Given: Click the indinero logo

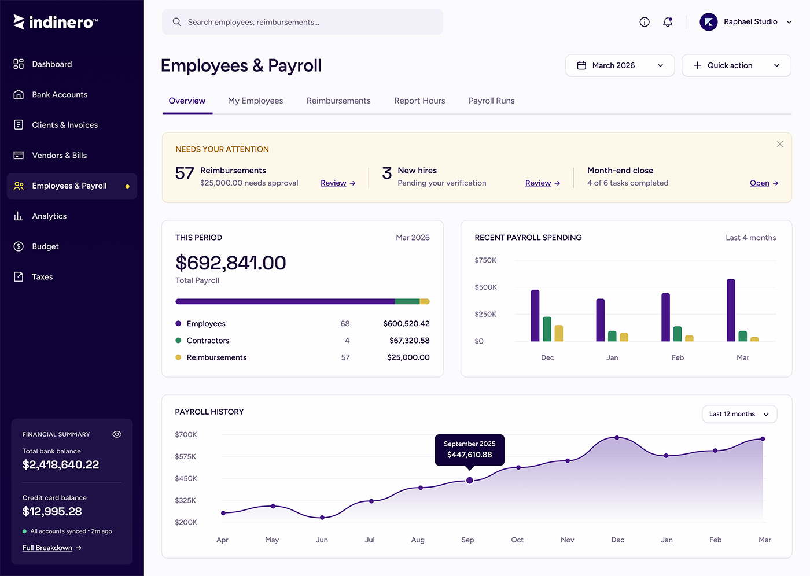Looking at the screenshot, I should click(56, 22).
